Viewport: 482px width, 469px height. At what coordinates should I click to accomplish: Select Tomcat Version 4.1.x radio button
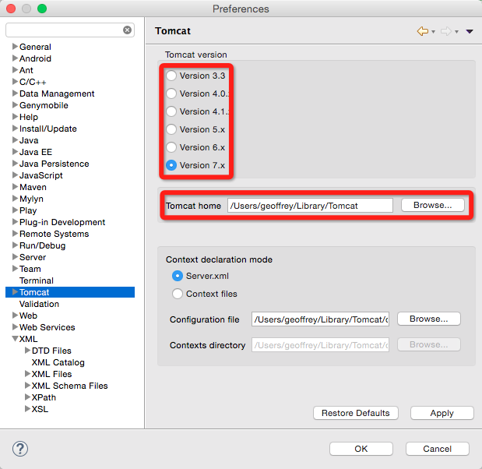[x=171, y=111]
